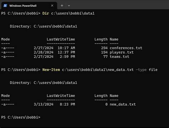169x128 pixels.
Task: Click the 3/13/2024 date entry
Action: [43, 105]
